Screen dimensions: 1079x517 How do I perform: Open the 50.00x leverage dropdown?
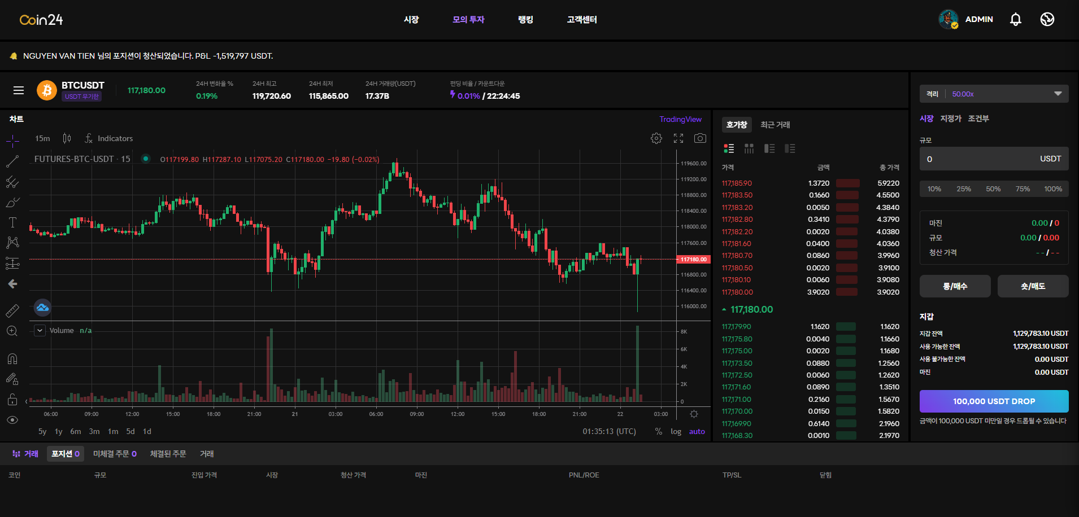click(994, 94)
